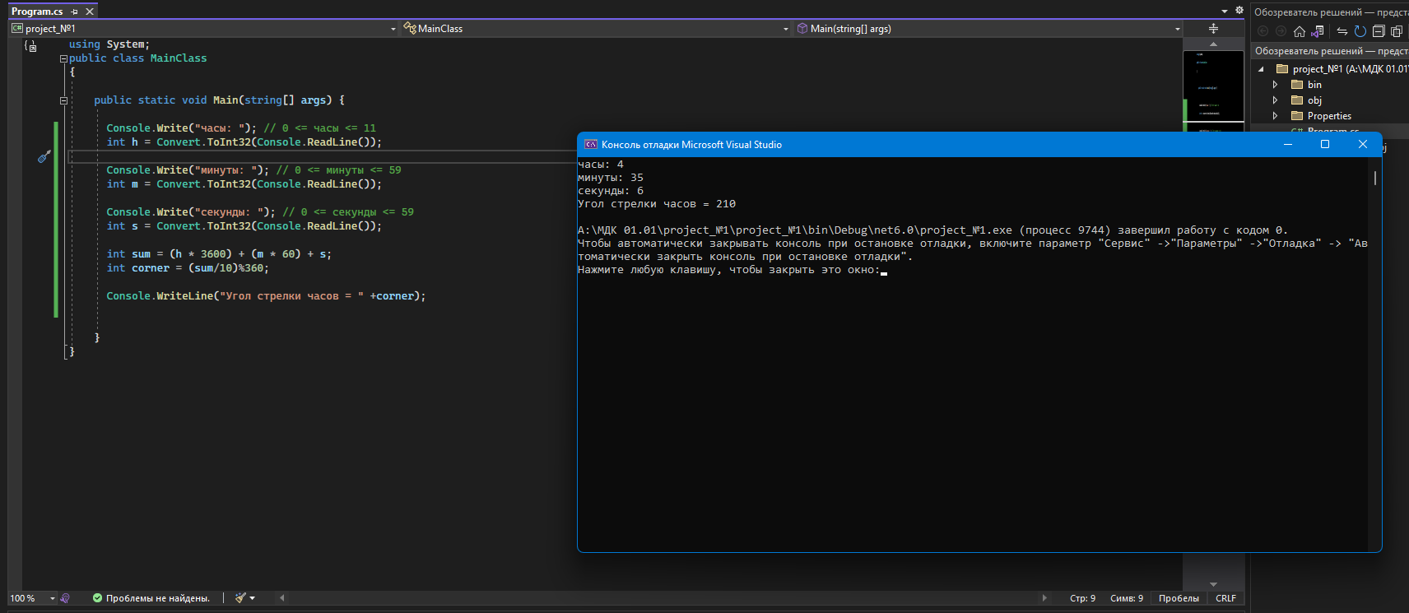Click the scroll-up arrow of editor scrollbar
The image size is (1409, 613).
(x=1213, y=44)
